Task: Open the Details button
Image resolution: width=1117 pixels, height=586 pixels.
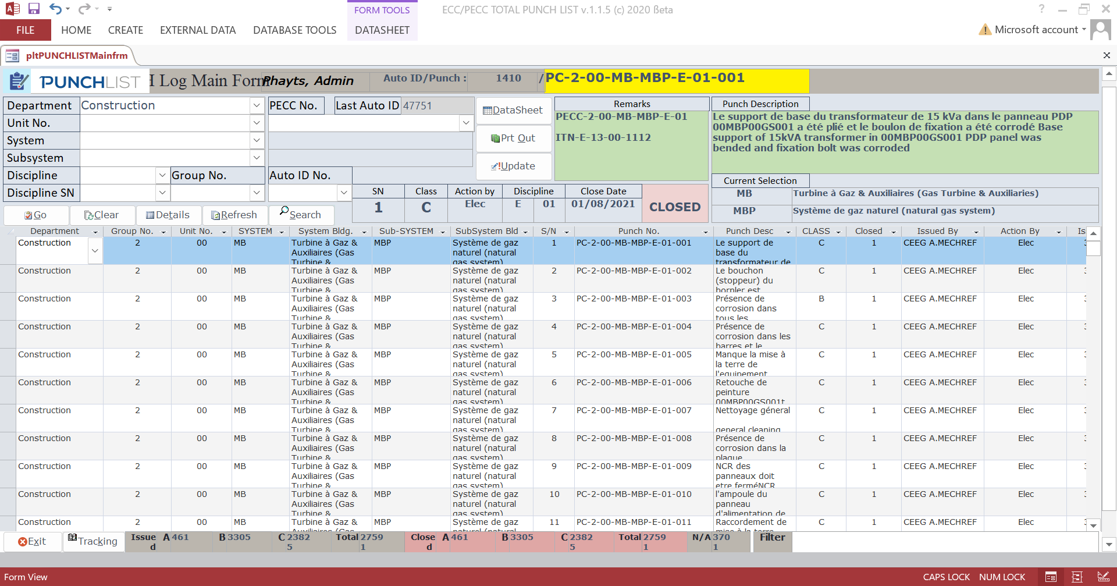Action: [169, 215]
